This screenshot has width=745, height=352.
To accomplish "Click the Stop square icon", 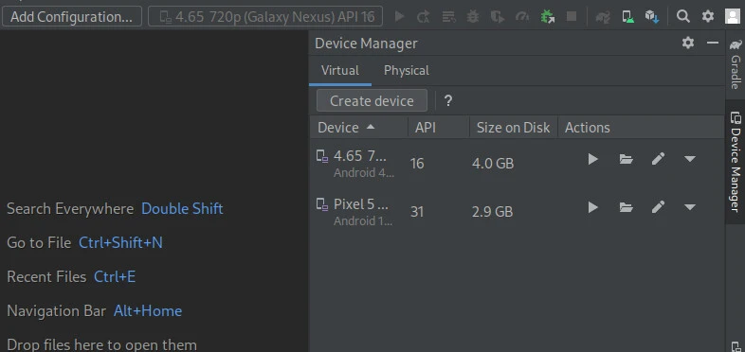I will tap(572, 17).
